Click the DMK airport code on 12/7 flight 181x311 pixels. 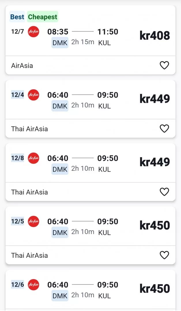60,43
